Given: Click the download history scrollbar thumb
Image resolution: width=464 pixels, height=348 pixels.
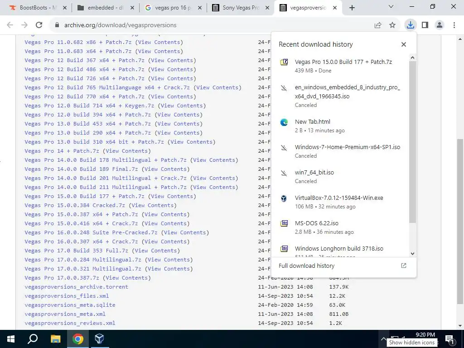Looking at the screenshot, I should (x=412, y=142).
